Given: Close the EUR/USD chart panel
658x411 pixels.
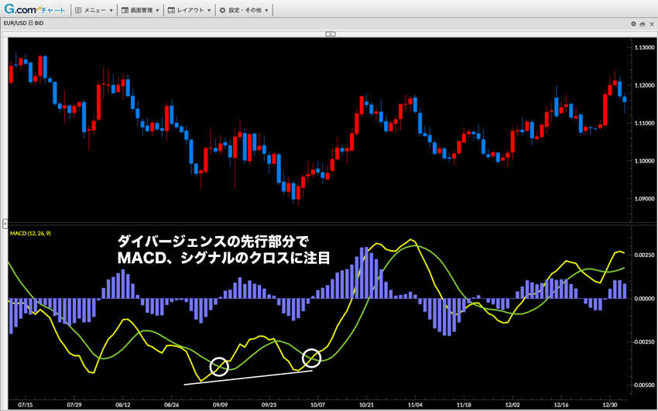Looking at the screenshot, I should [652, 24].
